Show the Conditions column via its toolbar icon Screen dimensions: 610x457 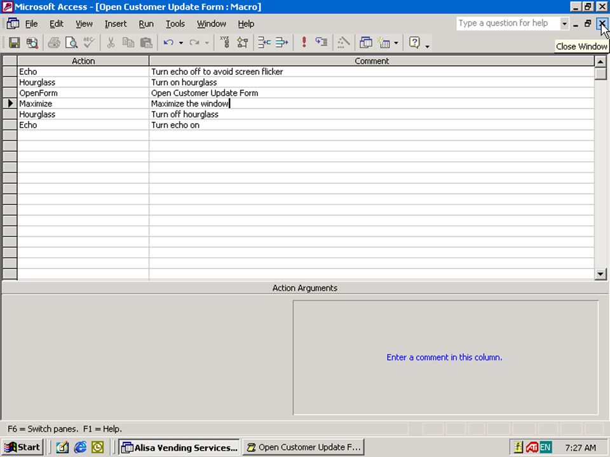tap(242, 43)
